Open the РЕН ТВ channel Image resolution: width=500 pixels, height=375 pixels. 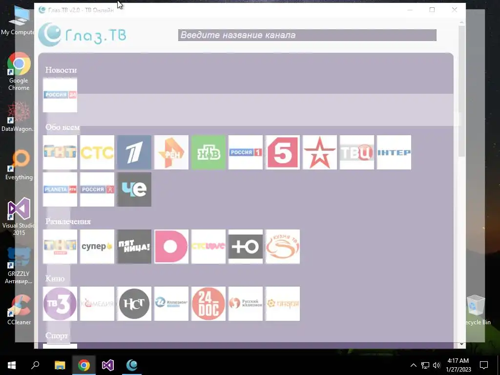(x=171, y=152)
